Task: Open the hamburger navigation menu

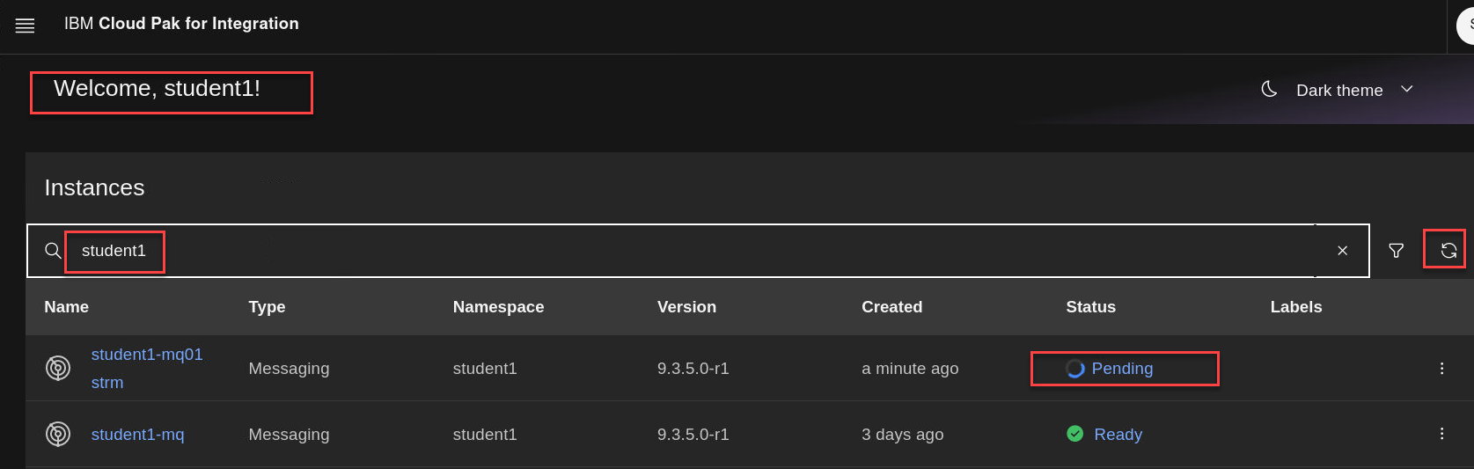Action: point(26,26)
